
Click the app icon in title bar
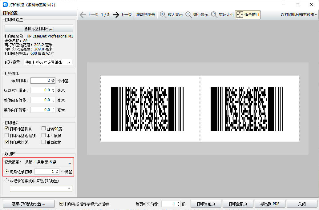[x=5, y=5]
